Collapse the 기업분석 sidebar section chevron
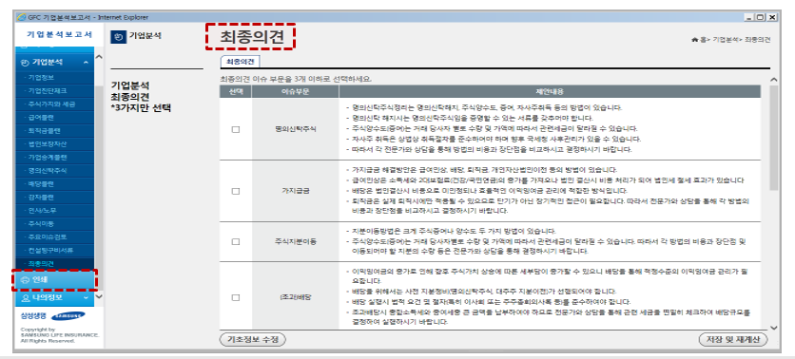This screenshot has height=359, width=795. [x=86, y=63]
